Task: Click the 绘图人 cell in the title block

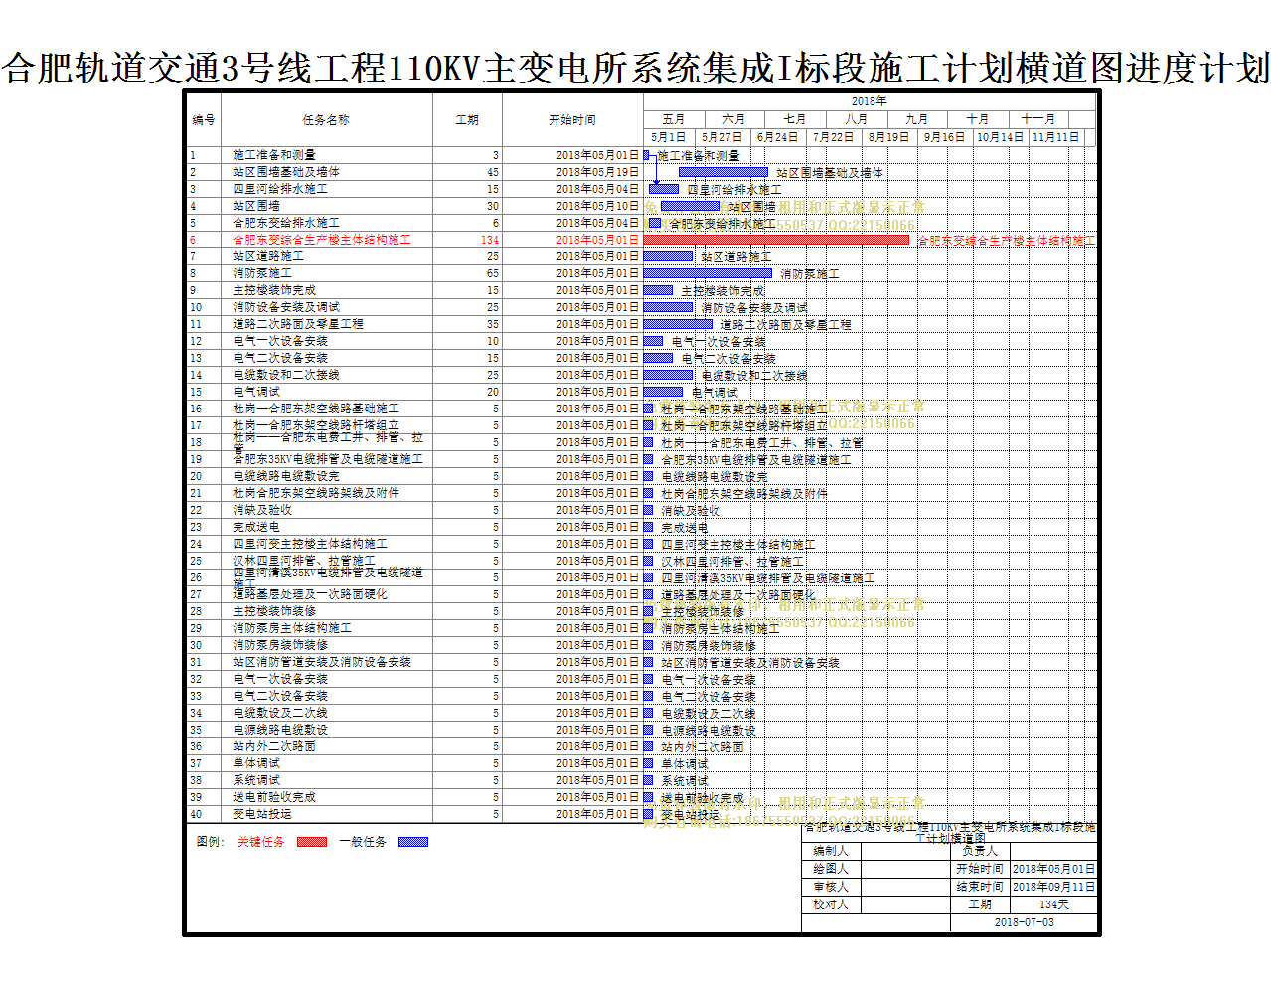Action: 831,869
